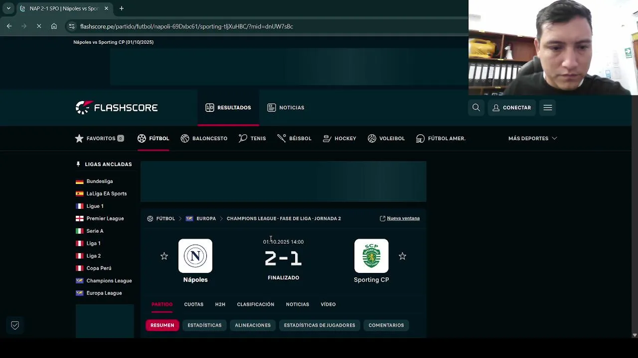Open the Resultados tab
This screenshot has width=638, height=358.
point(228,107)
